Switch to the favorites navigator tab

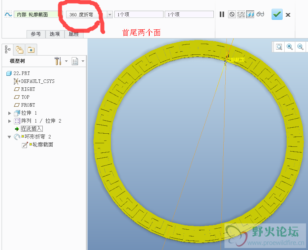point(31,50)
